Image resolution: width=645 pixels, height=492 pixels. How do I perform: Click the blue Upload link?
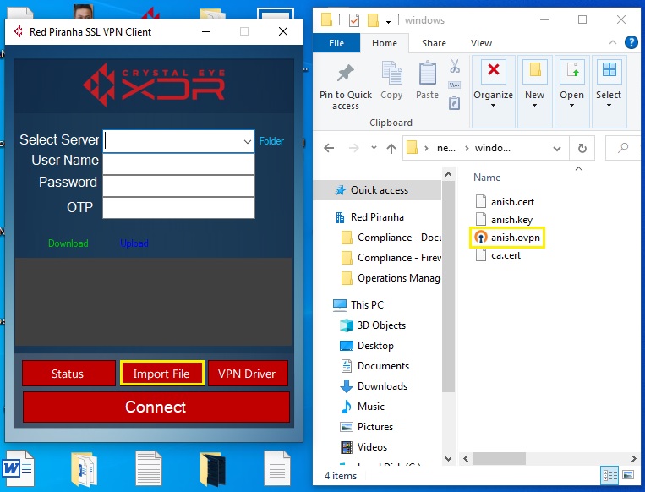pos(134,243)
